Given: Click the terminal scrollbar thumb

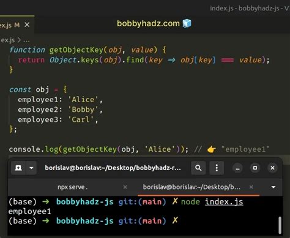Looking at the screenshot, I should click(x=280, y=225).
